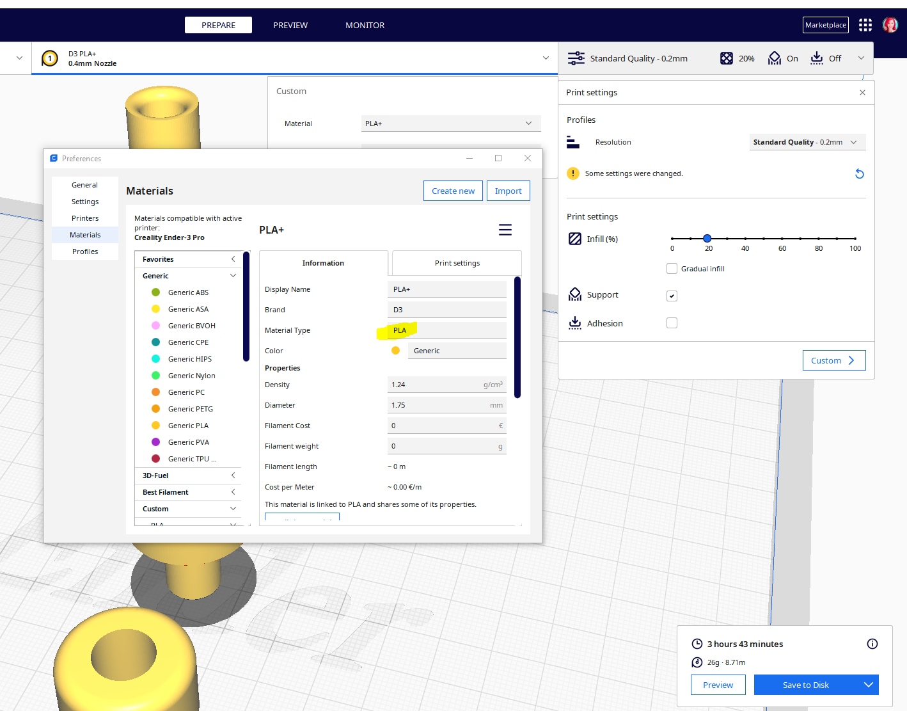Click the Adhesion icon in Print settings panel
907x711 pixels.
pos(574,323)
